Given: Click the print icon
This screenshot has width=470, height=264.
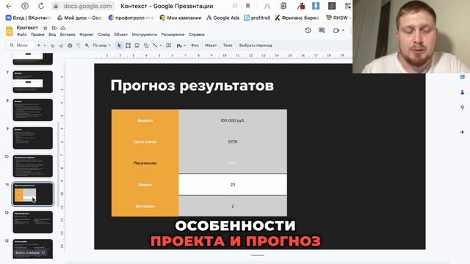Looking at the screenshot, I should tap(70, 45).
